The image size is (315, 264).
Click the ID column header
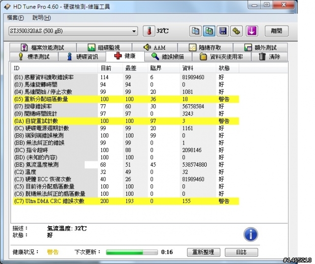pos(54,68)
